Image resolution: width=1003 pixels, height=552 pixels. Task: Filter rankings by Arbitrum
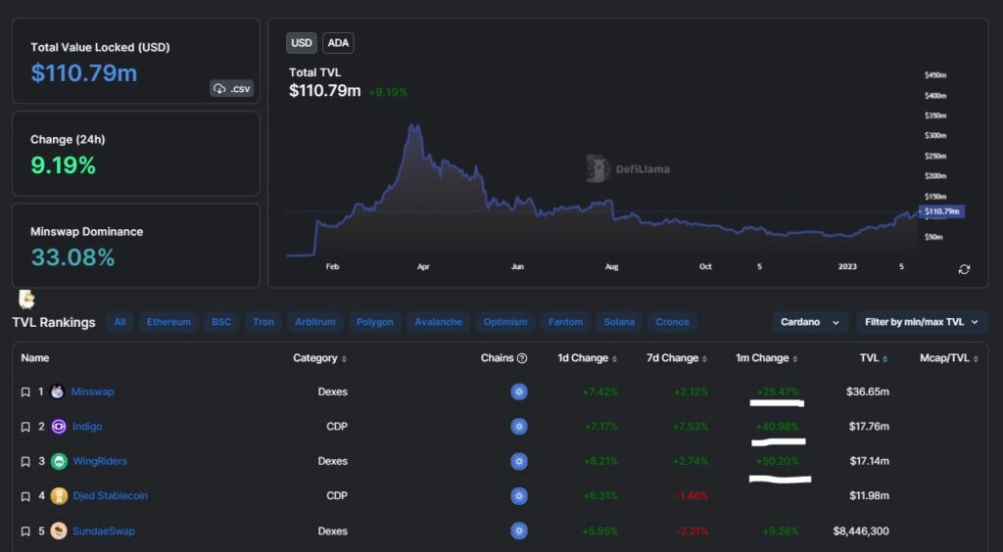click(314, 322)
